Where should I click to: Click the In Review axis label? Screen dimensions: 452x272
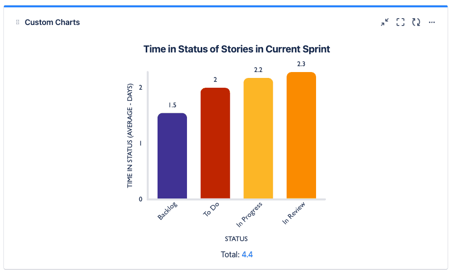click(x=294, y=213)
